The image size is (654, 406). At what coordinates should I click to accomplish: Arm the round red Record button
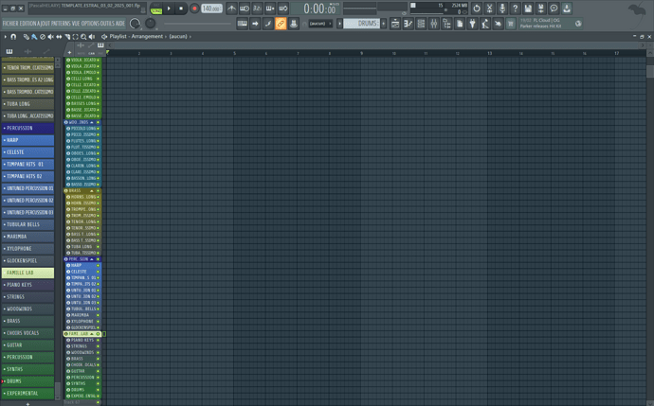tap(194, 9)
